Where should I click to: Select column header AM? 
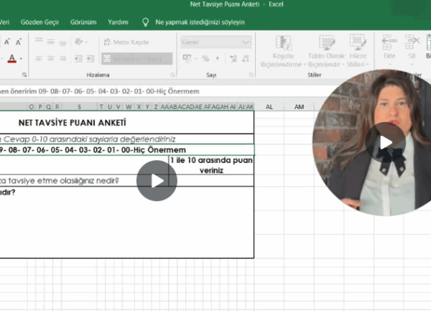299,107
